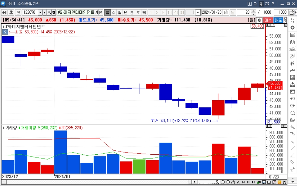Decrease the candle count stepper
This screenshot has height=186, width=297.
click(x=254, y=14)
